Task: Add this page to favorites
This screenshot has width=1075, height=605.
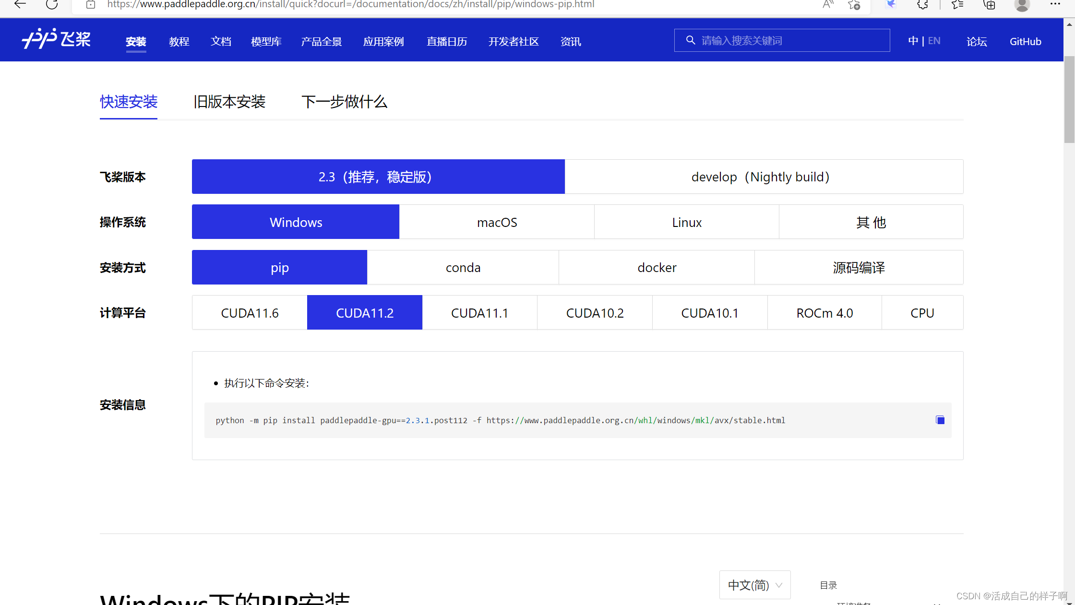Action: pyautogui.click(x=854, y=5)
